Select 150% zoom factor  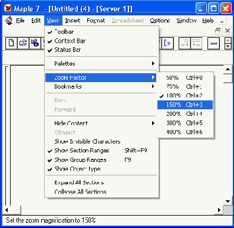(185, 105)
